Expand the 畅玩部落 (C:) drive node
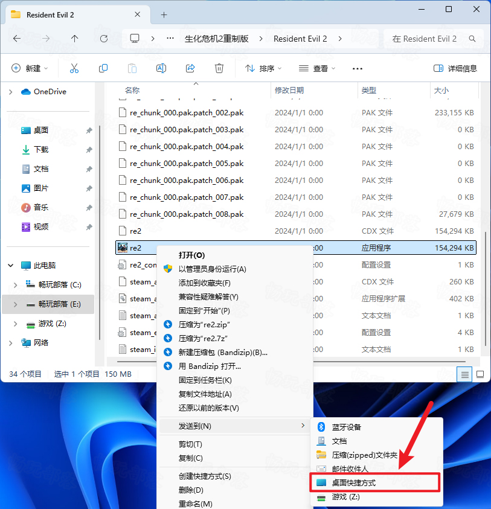The image size is (491, 509). coord(15,285)
